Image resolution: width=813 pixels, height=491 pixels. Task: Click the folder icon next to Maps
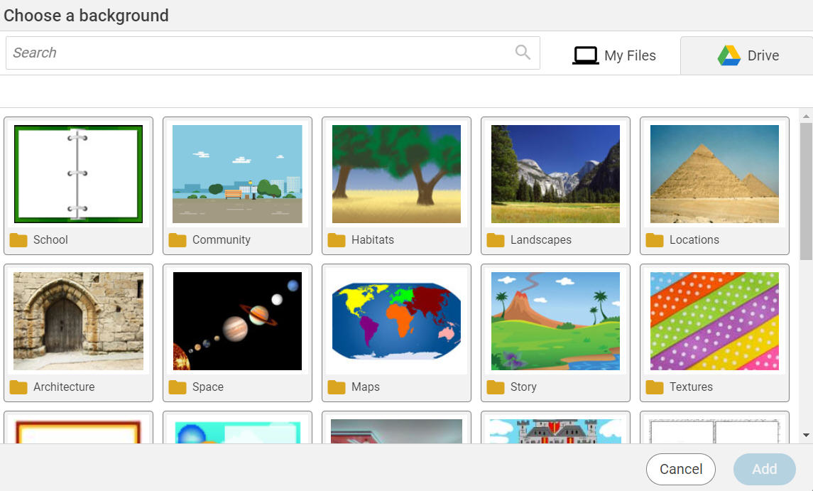337,387
